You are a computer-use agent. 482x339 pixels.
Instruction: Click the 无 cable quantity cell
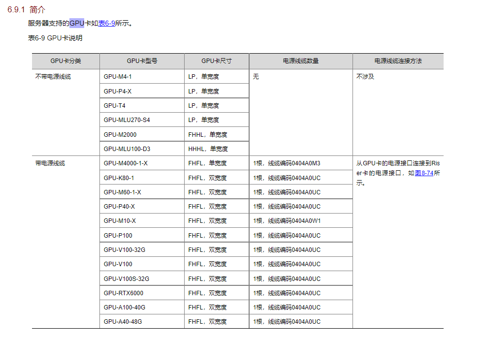[x=301, y=112]
